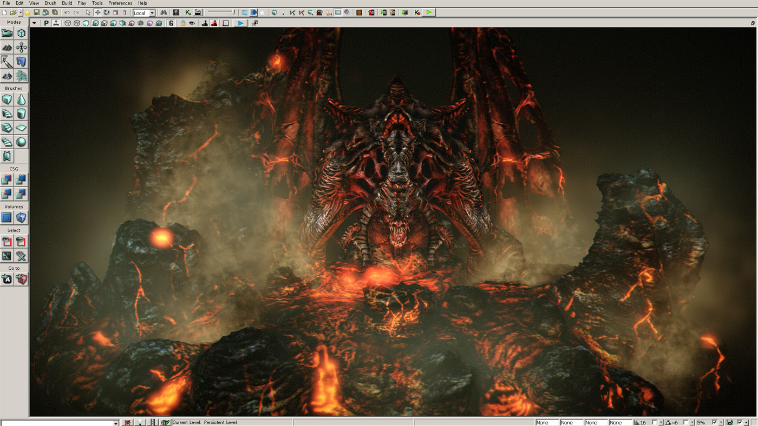Go to actor icon under Go to
This screenshot has width=758, height=426.
tap(7, 279)
